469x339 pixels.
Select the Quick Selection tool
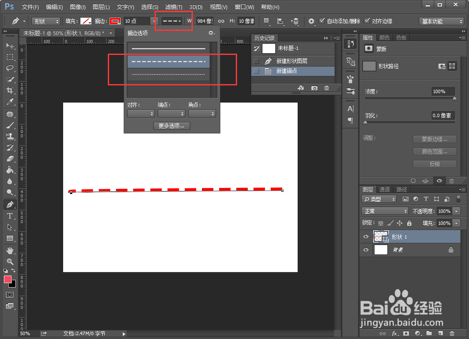coord(10,79)
